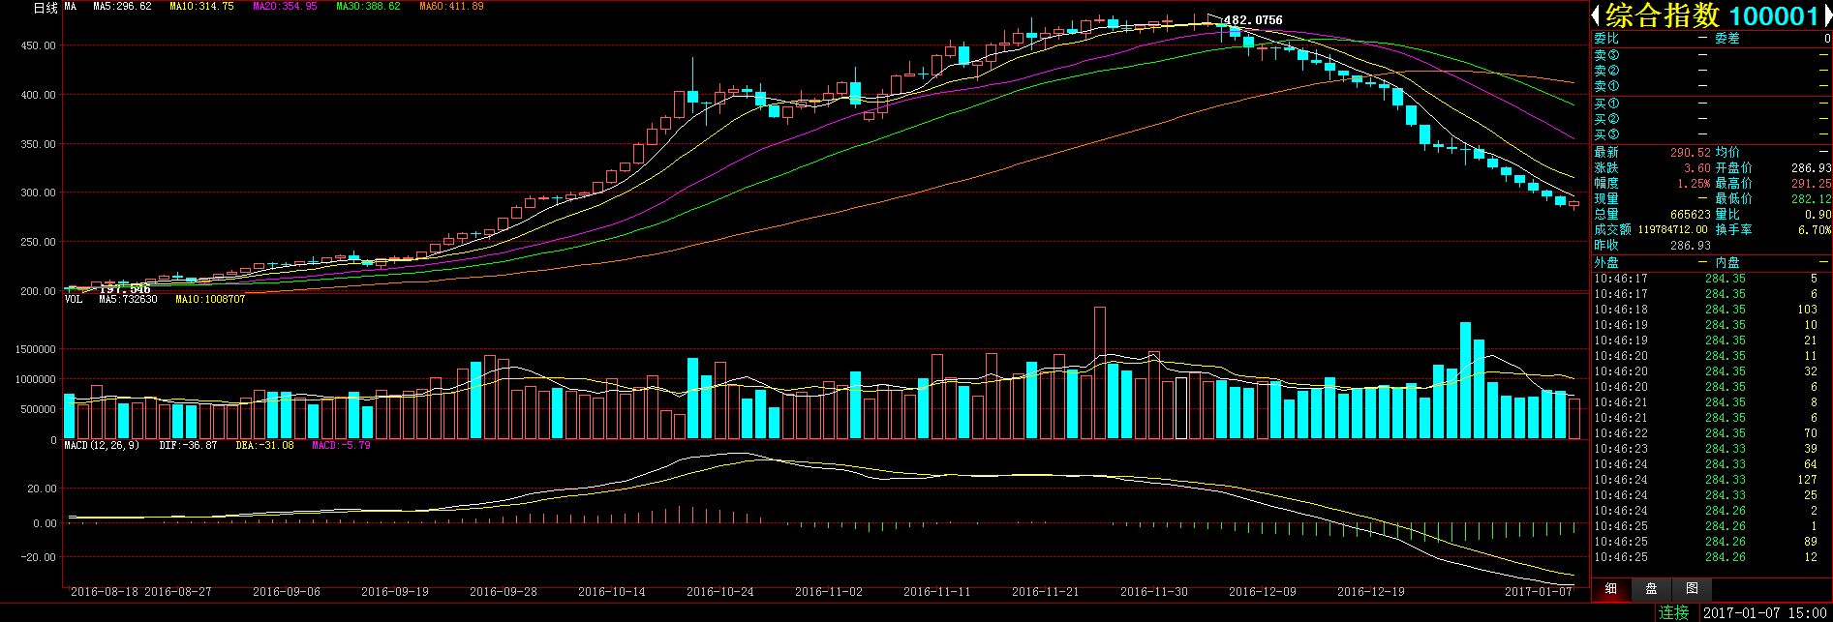
Task: Click the VOL indicator name
Action: [74, 300]
